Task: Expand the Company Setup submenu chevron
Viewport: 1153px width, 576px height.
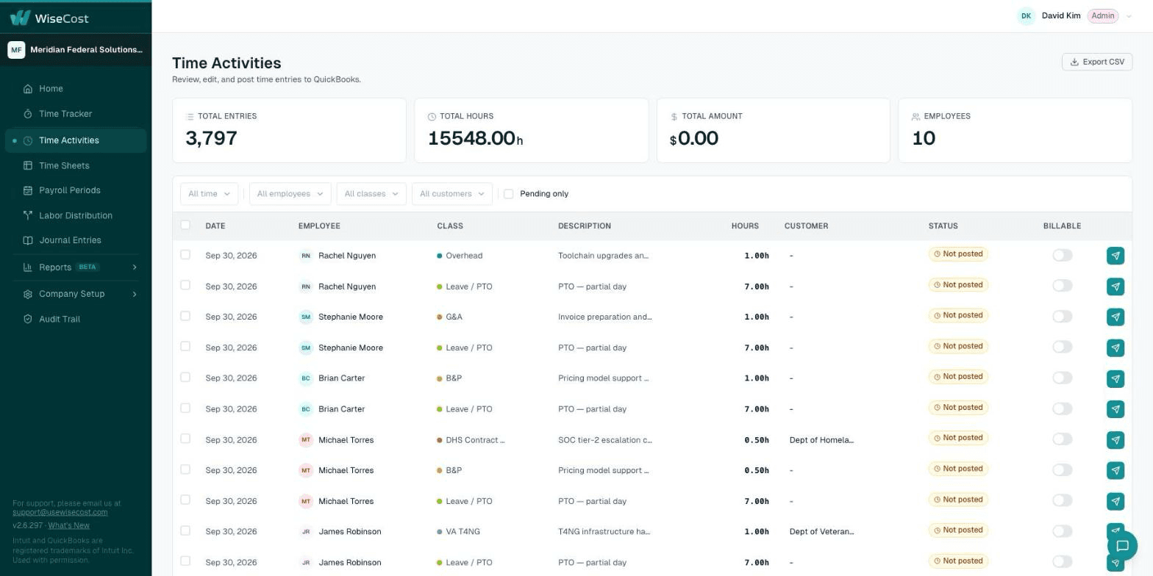Action: point(135,295)
